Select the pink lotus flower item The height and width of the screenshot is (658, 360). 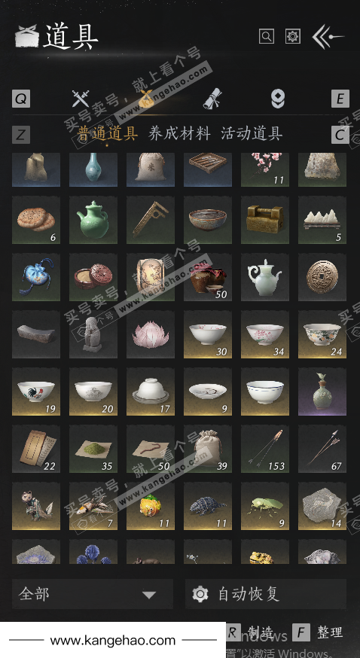coord(151,334)
